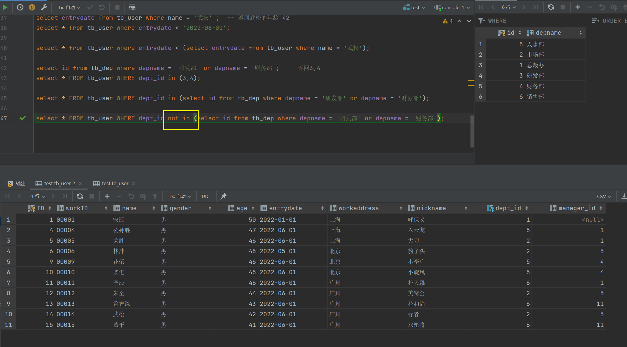
Task: Jump to next warning highlight arrow
Action: (469, 21)
